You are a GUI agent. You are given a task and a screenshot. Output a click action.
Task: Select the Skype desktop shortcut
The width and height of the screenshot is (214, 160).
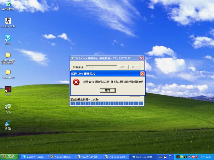[x=8, y=39]
